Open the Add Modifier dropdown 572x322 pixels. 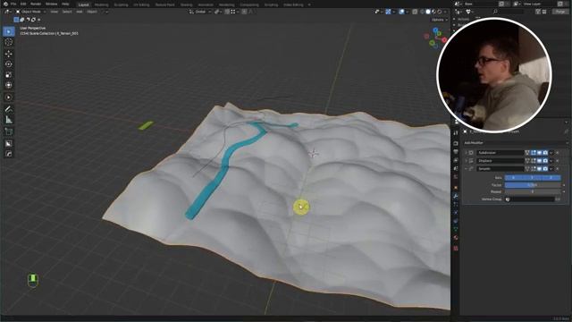pyautogui.click(x=515, y=143)
